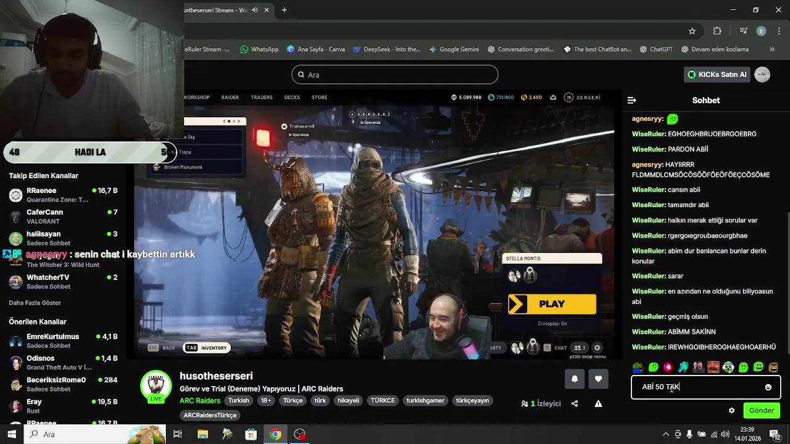Open the Devam eden kodlama bookmark
Screen dimensions: 790x444
pyautogui.click(x=715, y=49)
